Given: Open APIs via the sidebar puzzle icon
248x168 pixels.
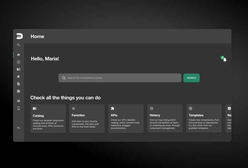Looking at the screenshot, I should tap(18, 91).
